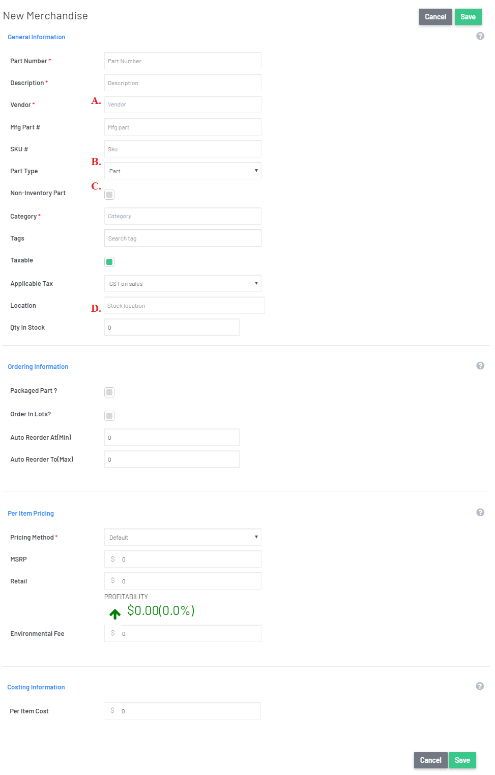Enable the Non-Inventory Part checkbox
Screen dimensions: 495x775
point(109,195)
